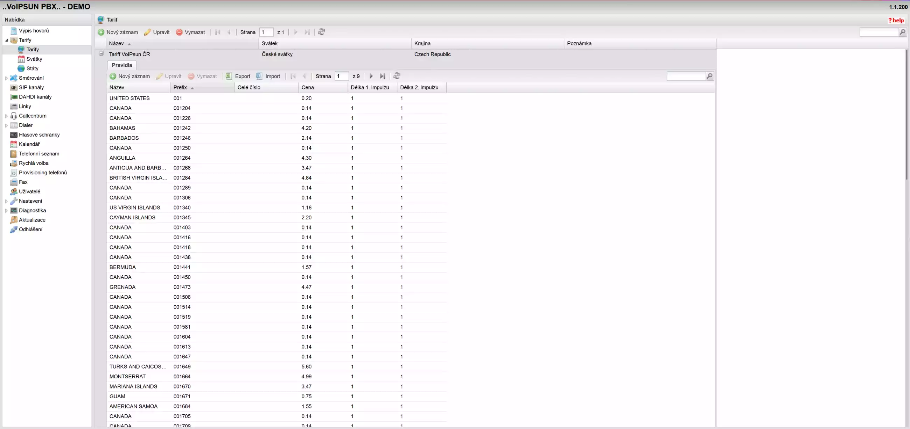Select the Pravidla tab
The width and height of the screenshot is (910, 429).
(x=122, y=65)
